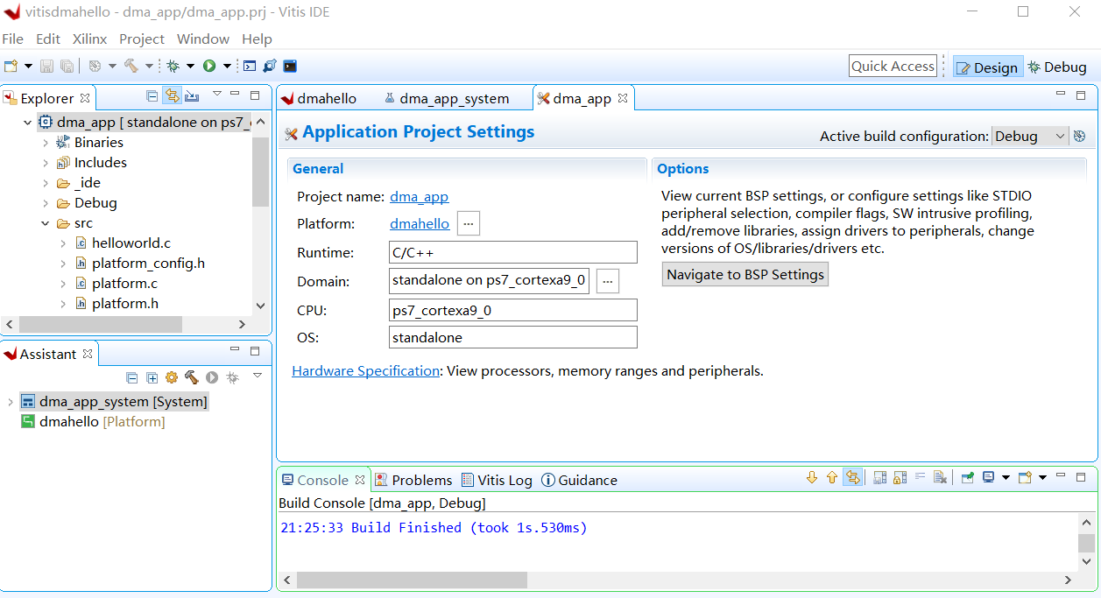
Task: Clear the Build Console output
Action: (x=942, y=477)
